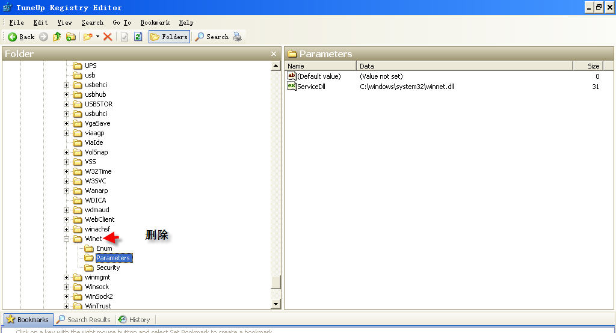Click the printer icon

pyautogui.click(x=237, y=37)
